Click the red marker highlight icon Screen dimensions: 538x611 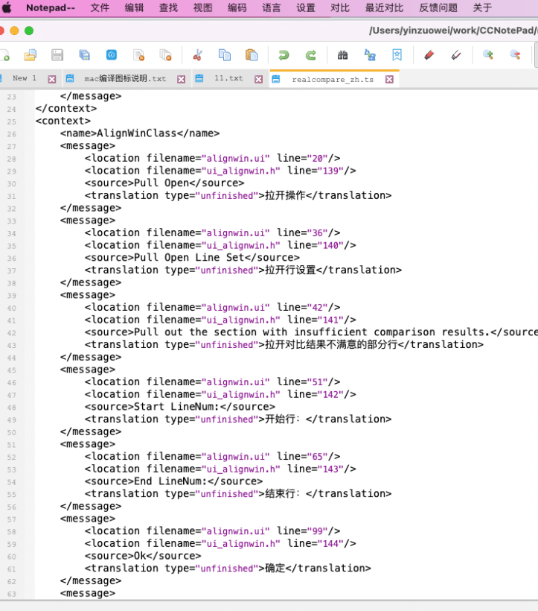point(429,55)
